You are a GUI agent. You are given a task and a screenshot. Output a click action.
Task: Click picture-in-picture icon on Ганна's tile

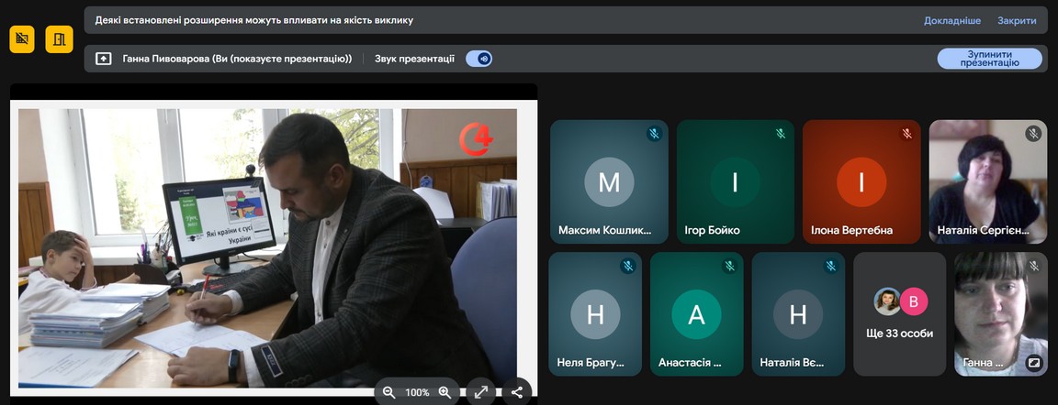[1033, 363]
